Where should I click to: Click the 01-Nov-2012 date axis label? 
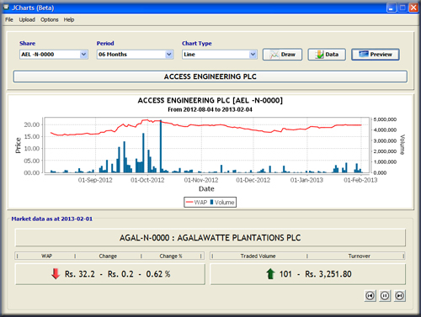tap(201, 180)
